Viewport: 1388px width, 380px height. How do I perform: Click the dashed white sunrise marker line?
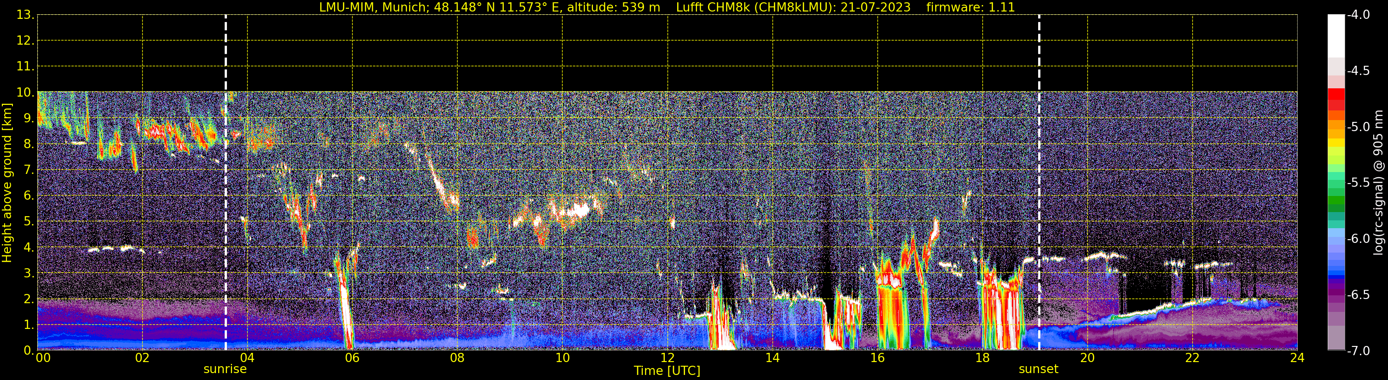[225, 183]
